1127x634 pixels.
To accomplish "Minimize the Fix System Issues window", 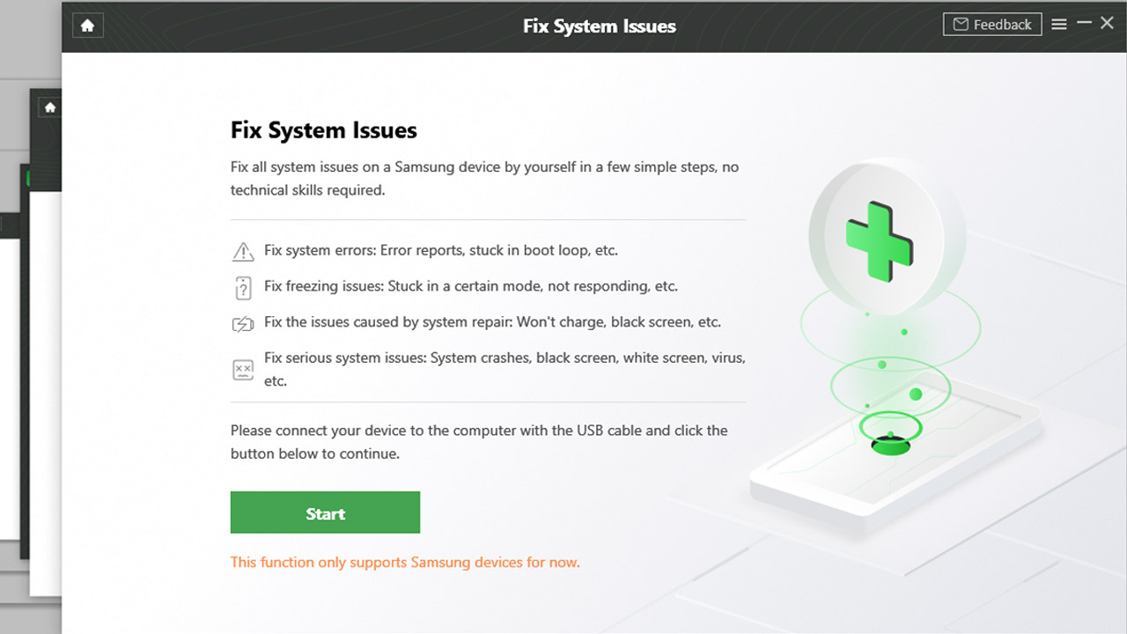I will pyautogui.click(x=1084, y=24).
